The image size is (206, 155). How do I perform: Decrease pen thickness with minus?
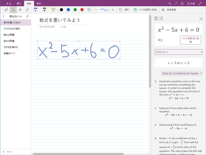point(96,10)
